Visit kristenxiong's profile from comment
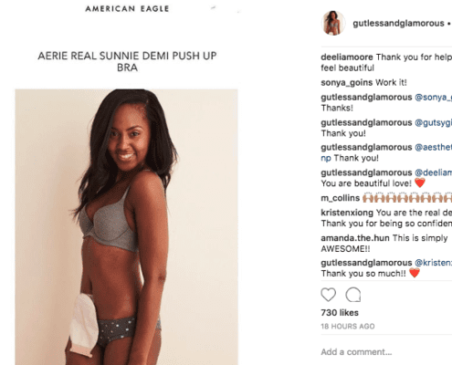Screen dimensions: 452x365 (347, 213)
